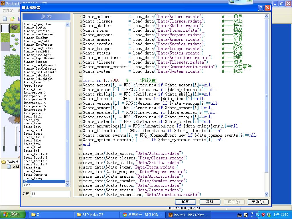The height and width of the screenshot is (219, 292).
Task: Select Scene_Menu script
Action: click(x=32, y=123)
